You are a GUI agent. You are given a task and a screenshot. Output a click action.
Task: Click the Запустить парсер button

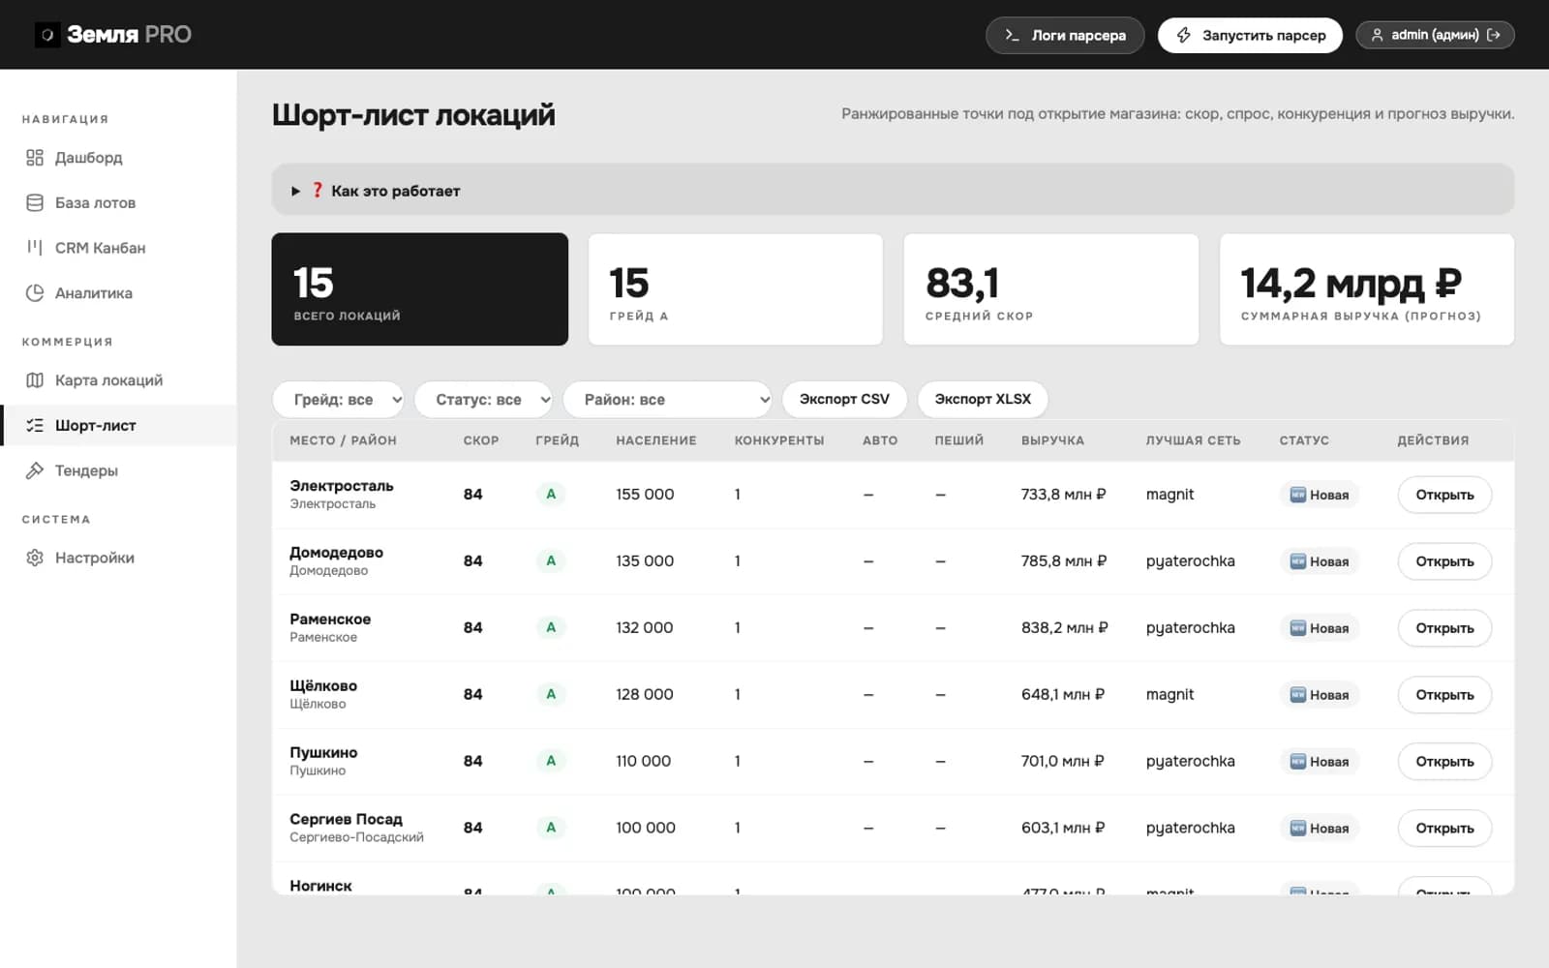pyautogui.click(x=1250, y=35)
